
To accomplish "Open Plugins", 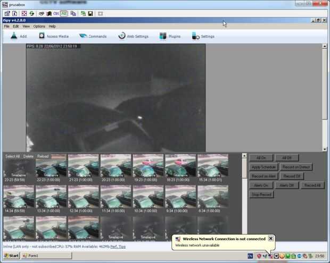I will click(170, 36).
